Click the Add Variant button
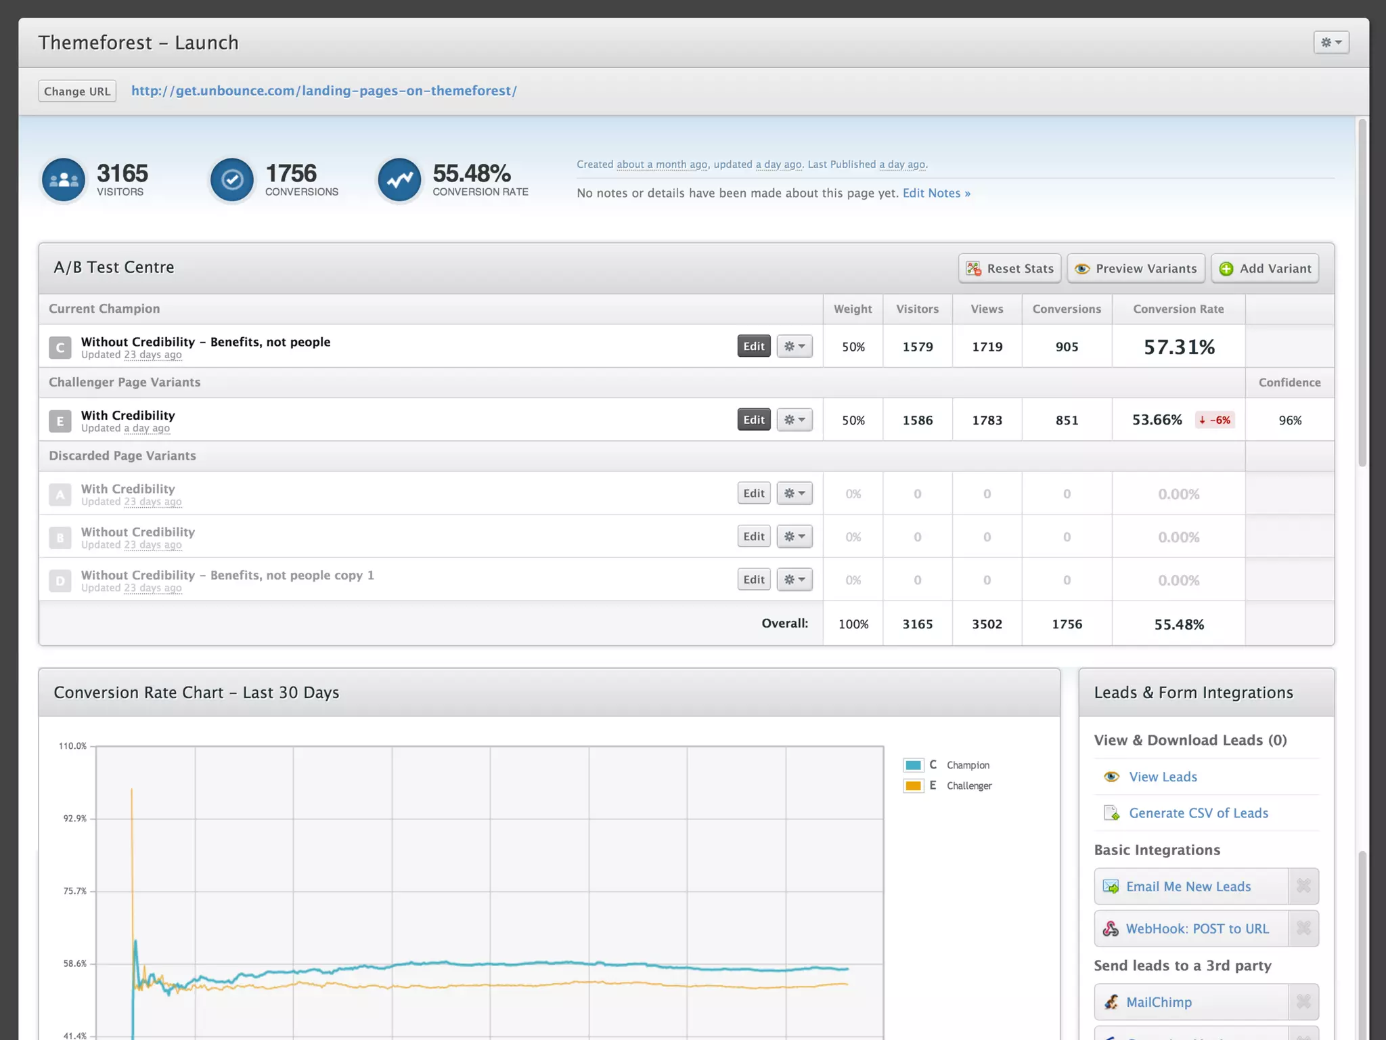Viewport: 1386px width, 1040px height. pyautogui.click(x=1265, y=269)
